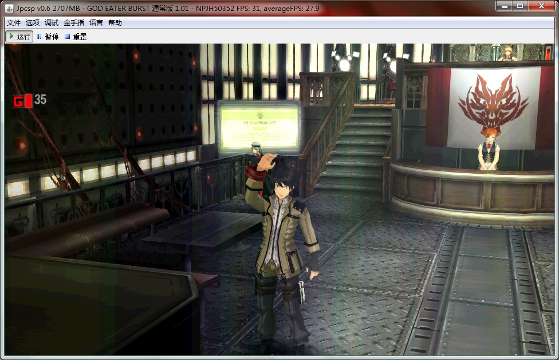Open the 选项 (Options) menu
Viewport: 559px width, 360px height.
point(33,23)
